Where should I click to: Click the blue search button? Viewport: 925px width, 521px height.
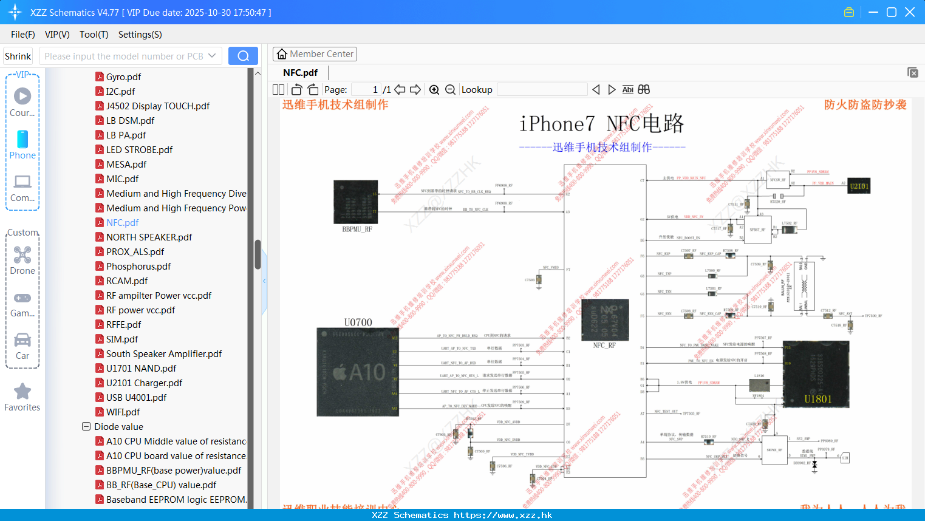click(x=243, y=56)
